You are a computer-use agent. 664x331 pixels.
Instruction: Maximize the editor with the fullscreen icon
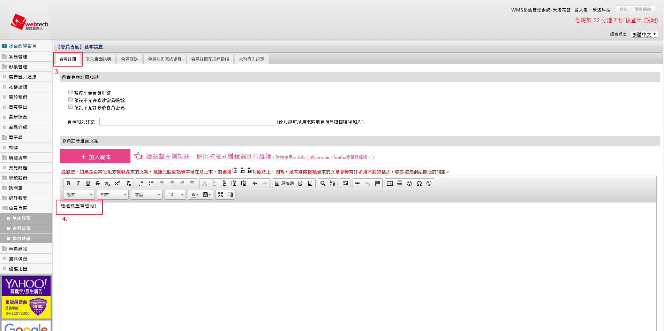(x=220, y=195)
